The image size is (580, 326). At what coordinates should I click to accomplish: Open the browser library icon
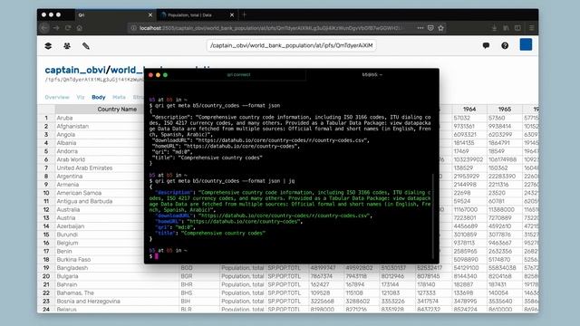pos(506,28)
